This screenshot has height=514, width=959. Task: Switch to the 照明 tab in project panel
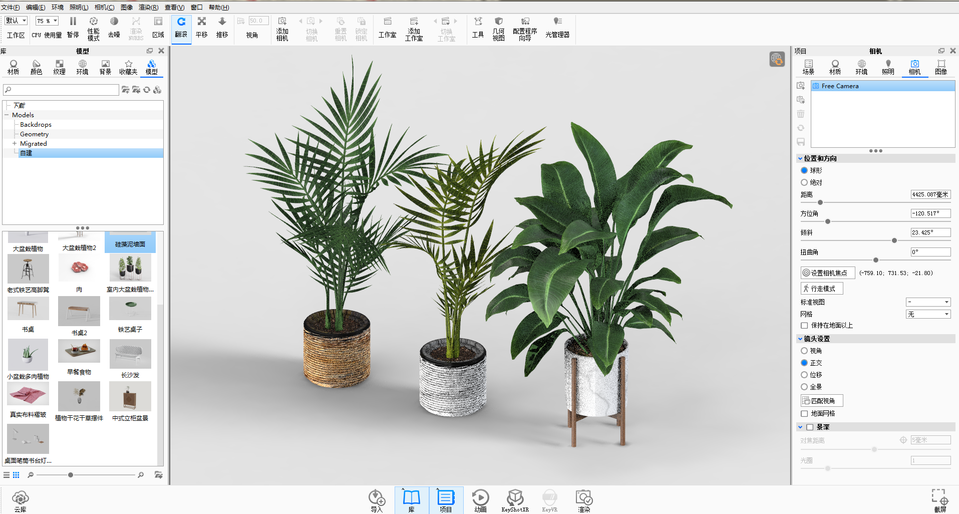point(888,67)
